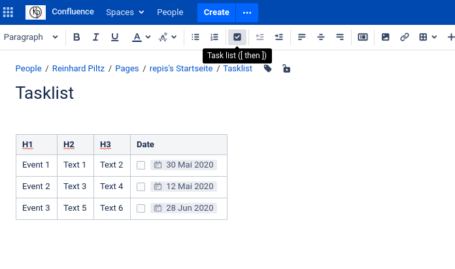Click the Confluence home link
This screenshot has height=269, width=455.
click(73, 12)
